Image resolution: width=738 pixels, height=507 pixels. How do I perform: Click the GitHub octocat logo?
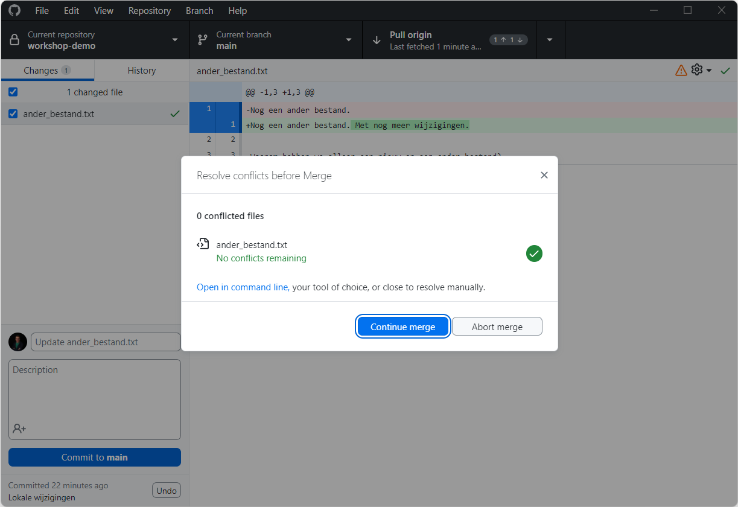click(13, 10)
